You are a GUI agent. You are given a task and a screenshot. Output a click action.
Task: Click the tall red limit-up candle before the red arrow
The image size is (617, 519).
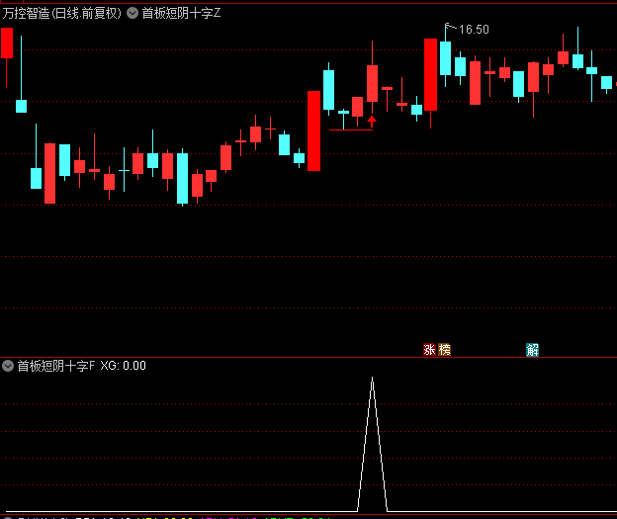click(313, 131)
